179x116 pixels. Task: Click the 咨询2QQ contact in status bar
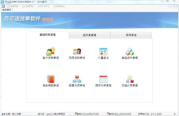click(119, 114)
